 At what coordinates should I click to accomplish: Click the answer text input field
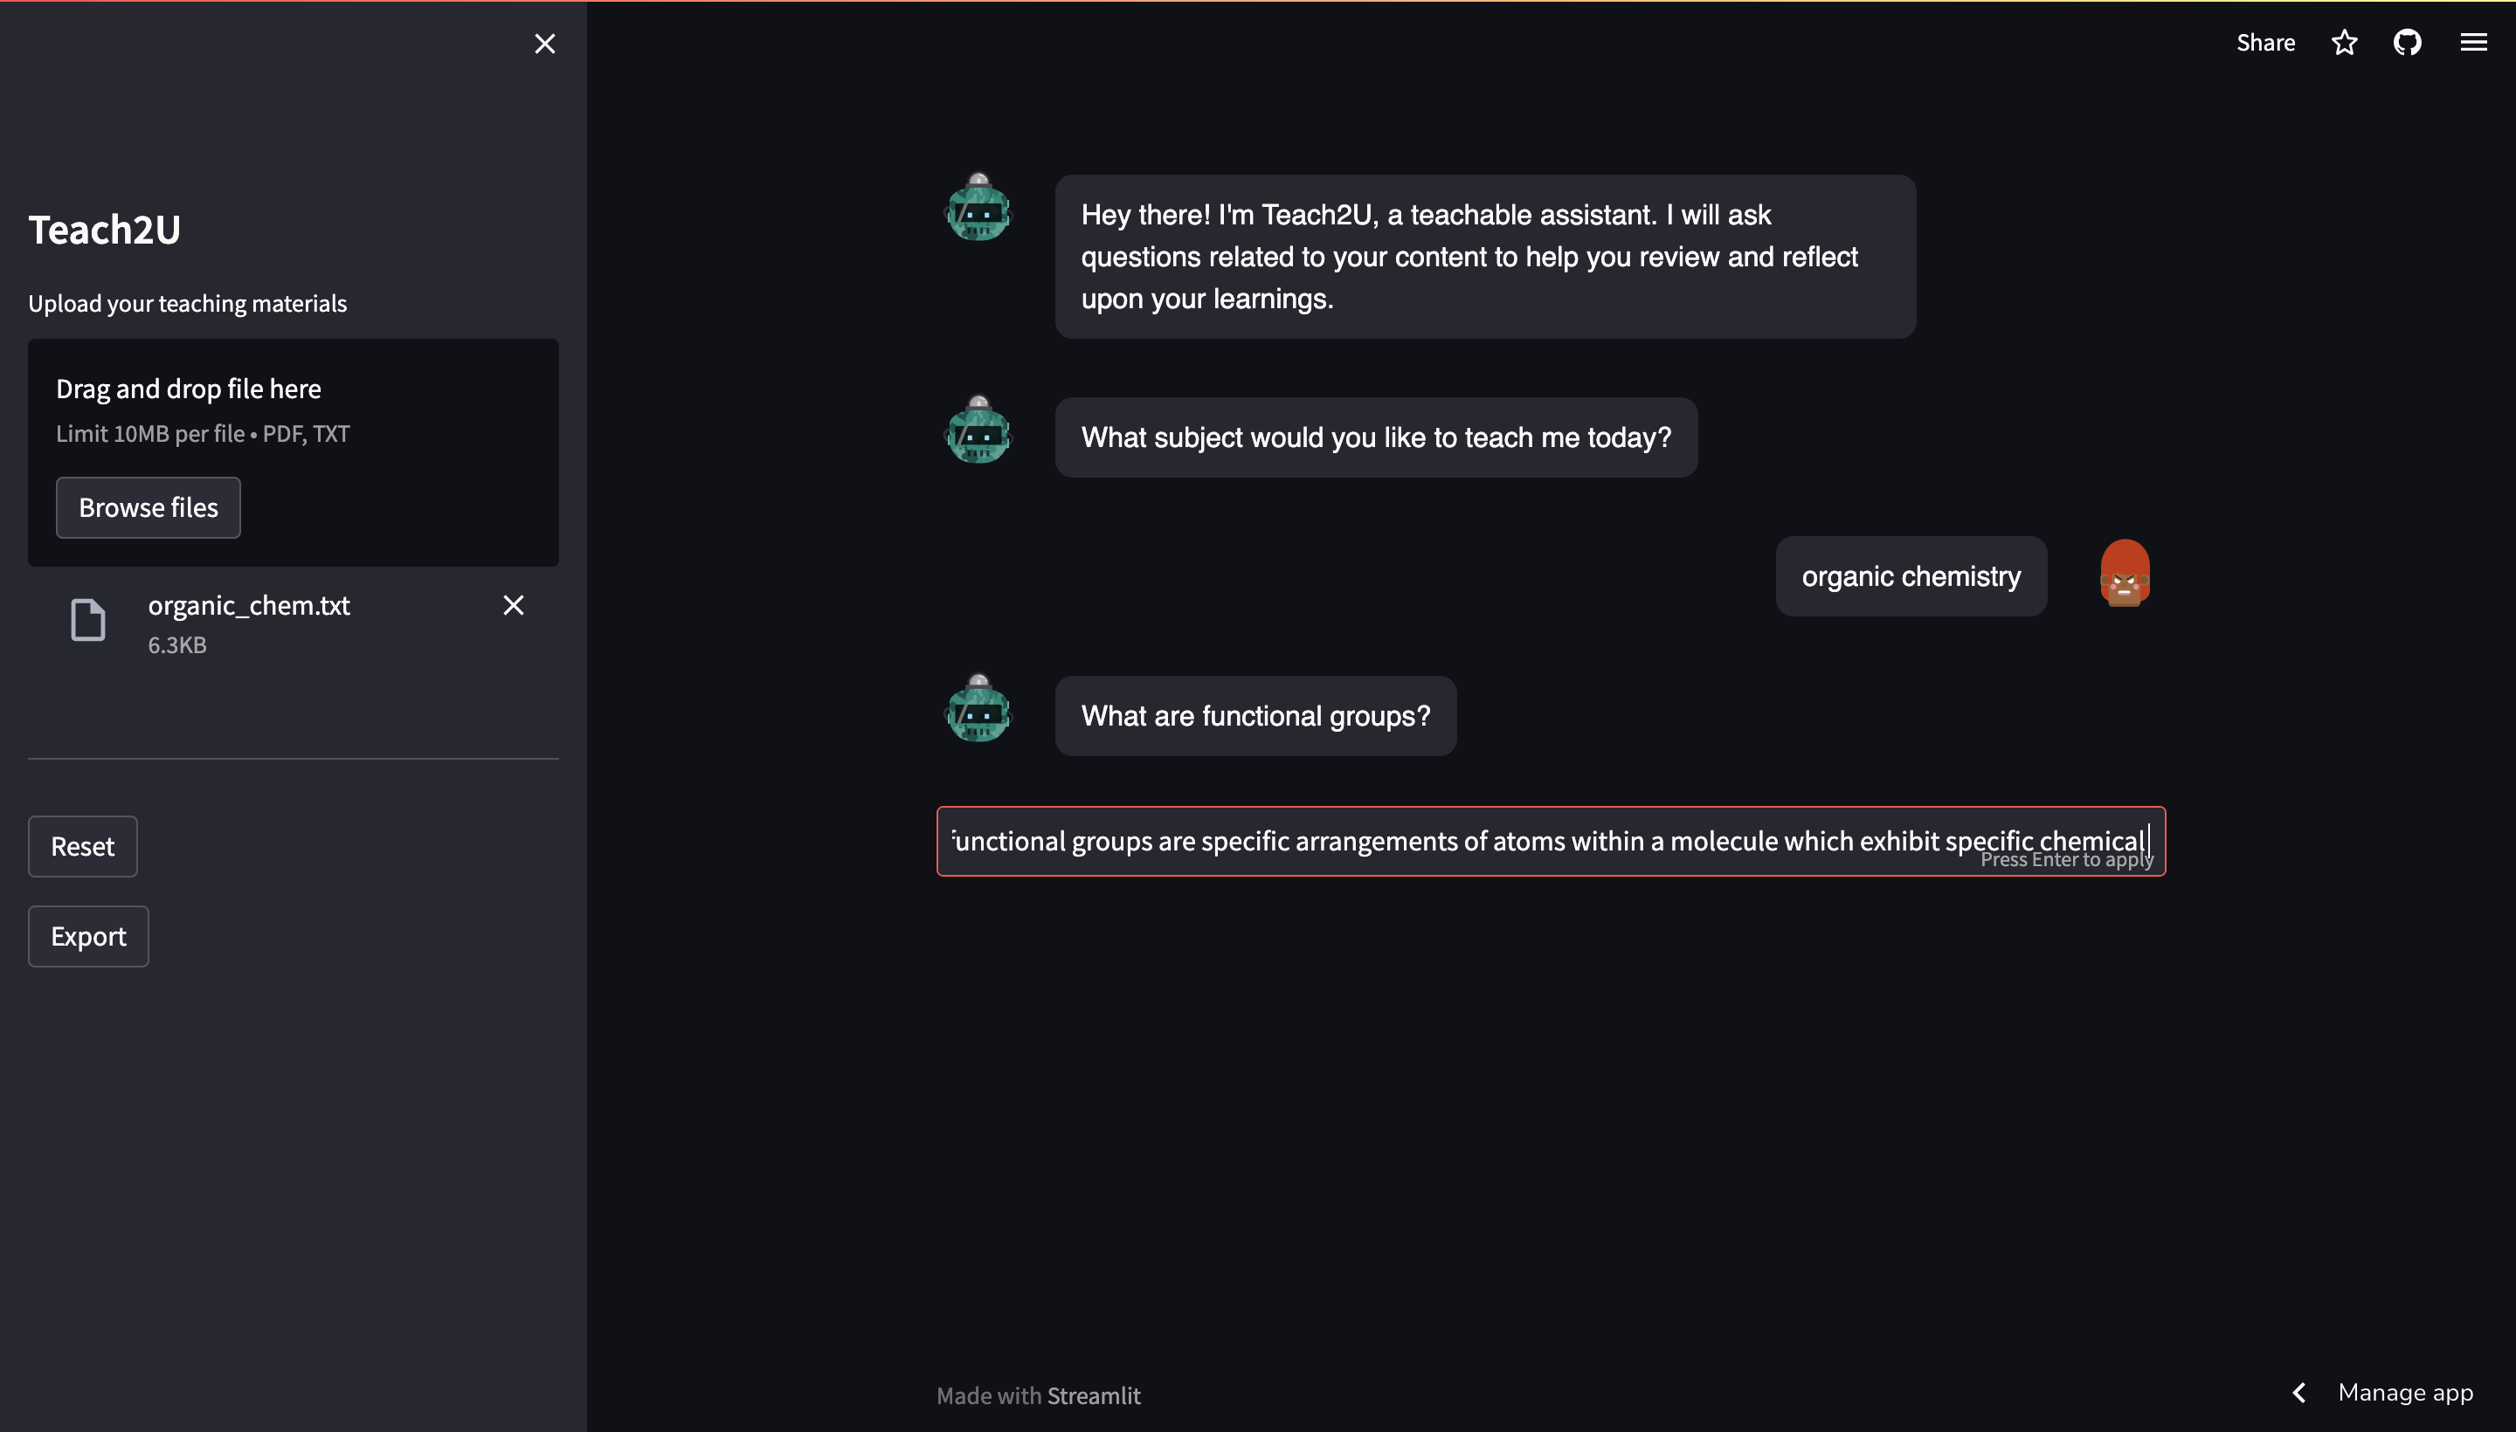[1551, 842]
